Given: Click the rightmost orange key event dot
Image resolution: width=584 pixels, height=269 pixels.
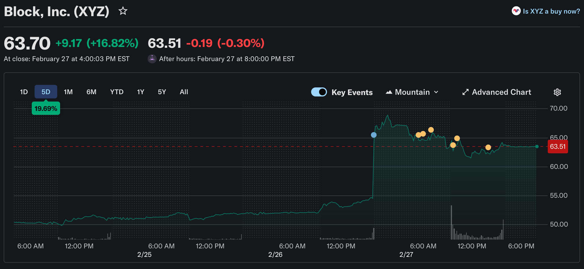Looking at the screenshot, I should pyautogui.click(x=488, y=147).
